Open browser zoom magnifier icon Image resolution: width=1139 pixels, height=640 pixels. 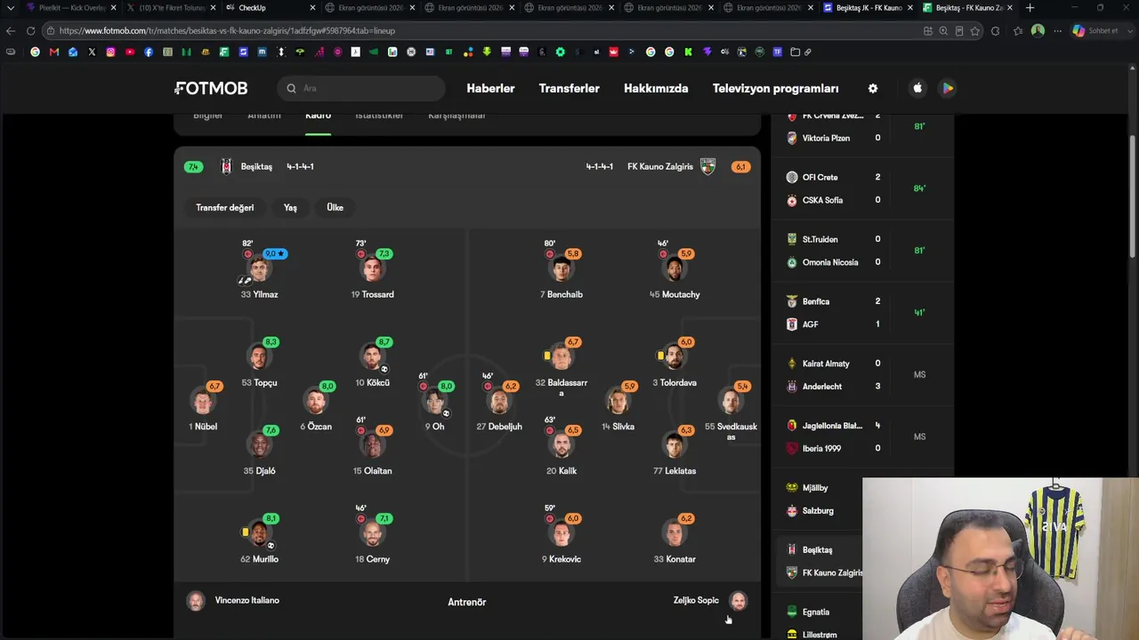pos(943,30)
